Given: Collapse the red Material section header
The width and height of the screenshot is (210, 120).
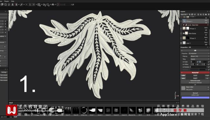Looking at the screenshot, I should coord(195,73).
